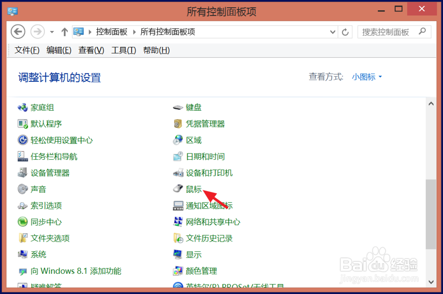Click the File History (文件历史记录) icon
The image size is (443, 294).
click(x=178, y=238)
